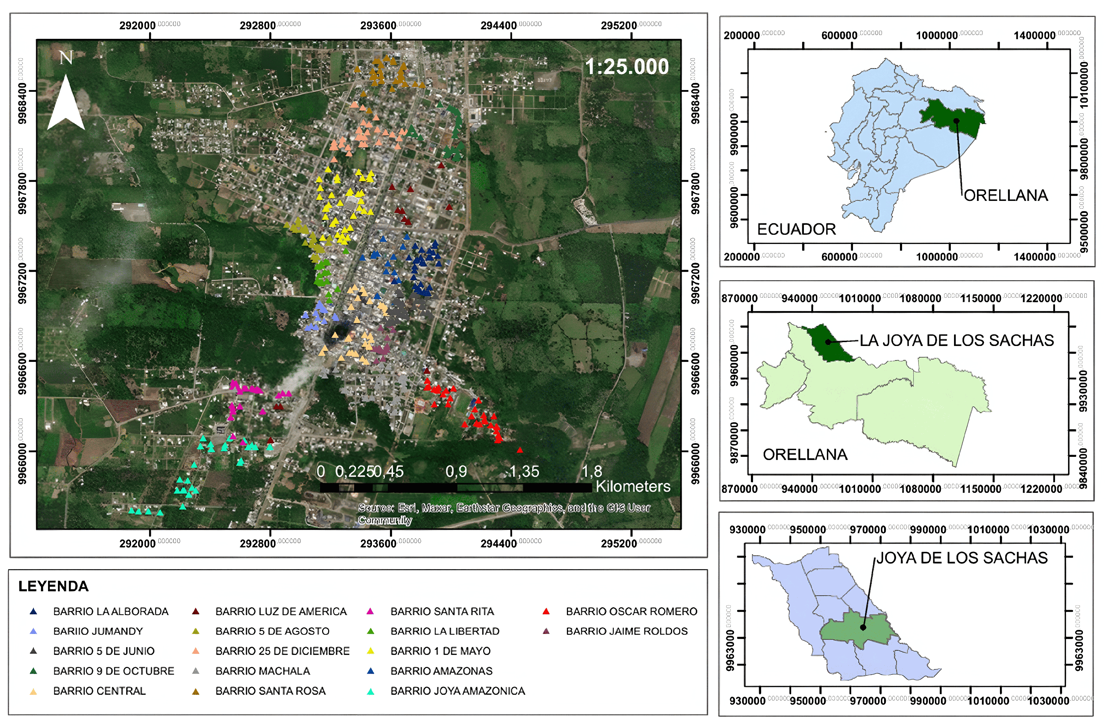Click "9967200" on the main map's left axis
Screen dimensions: 1108x728
22,284
